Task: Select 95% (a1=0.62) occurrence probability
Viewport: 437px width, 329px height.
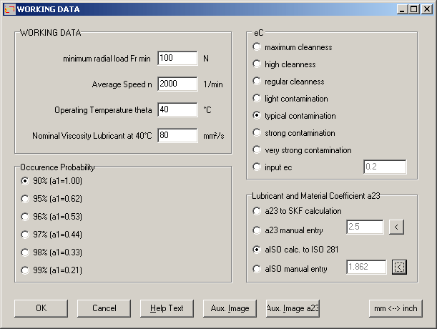Action: pyautogui.click(x=26, y=199)
